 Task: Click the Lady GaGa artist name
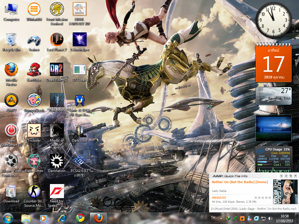coord(219,191)
